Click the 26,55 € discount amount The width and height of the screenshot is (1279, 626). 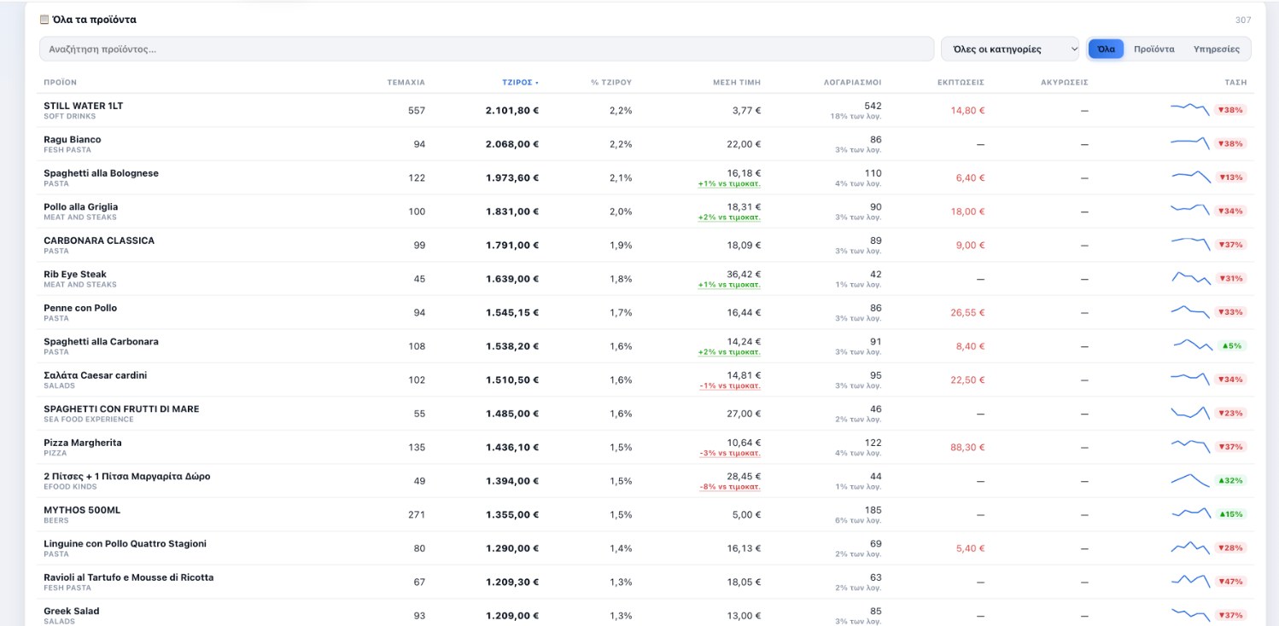(x=967, y=312)
